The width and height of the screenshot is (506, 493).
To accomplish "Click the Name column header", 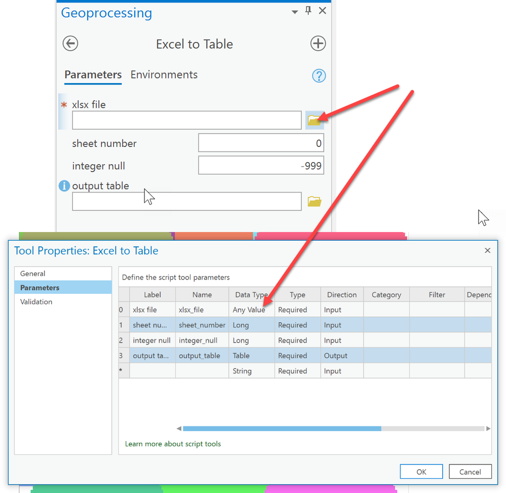I will click(202, 294).
